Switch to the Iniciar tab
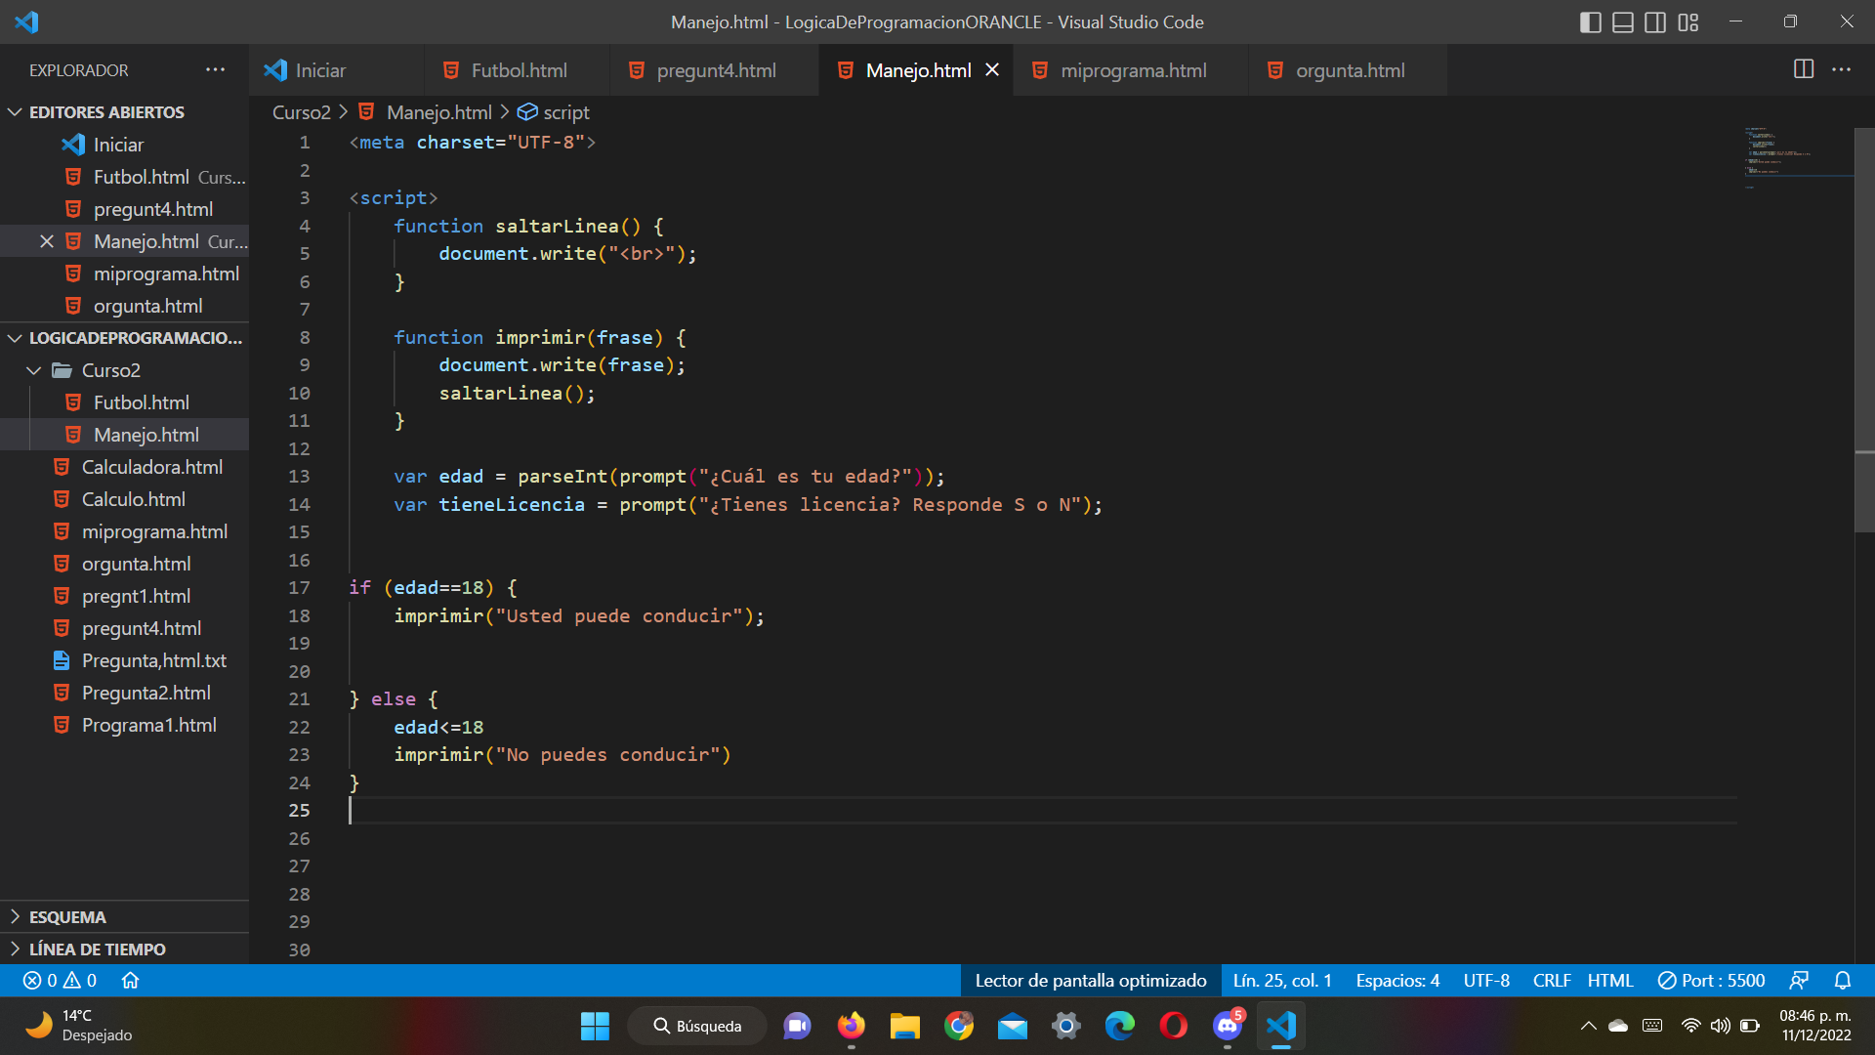Viewport: 1875px width, 1055px height. point(337,70)
